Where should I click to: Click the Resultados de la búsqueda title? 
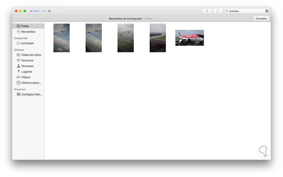point(125,19)
